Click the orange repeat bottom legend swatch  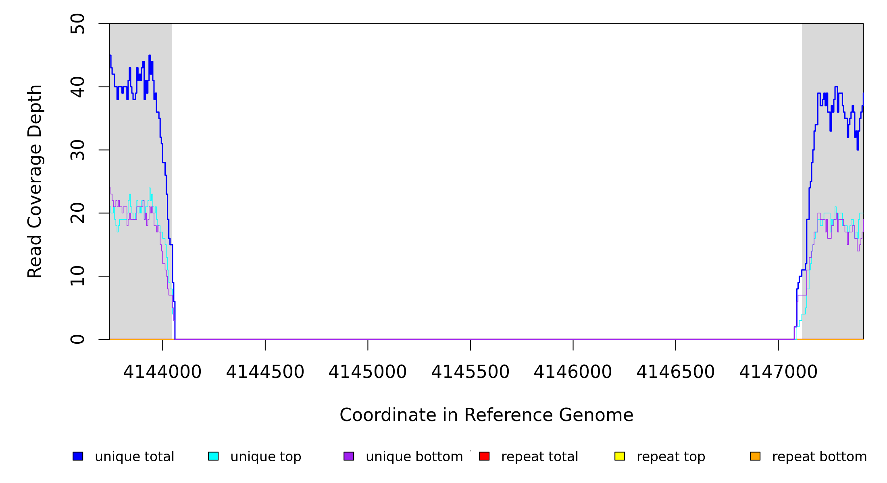pyautogui.click(x=755, y=456)
